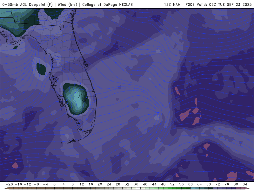The image size is (254, 190).
Task: Click the '36' label on the color scale
Action: coord(136,184)
